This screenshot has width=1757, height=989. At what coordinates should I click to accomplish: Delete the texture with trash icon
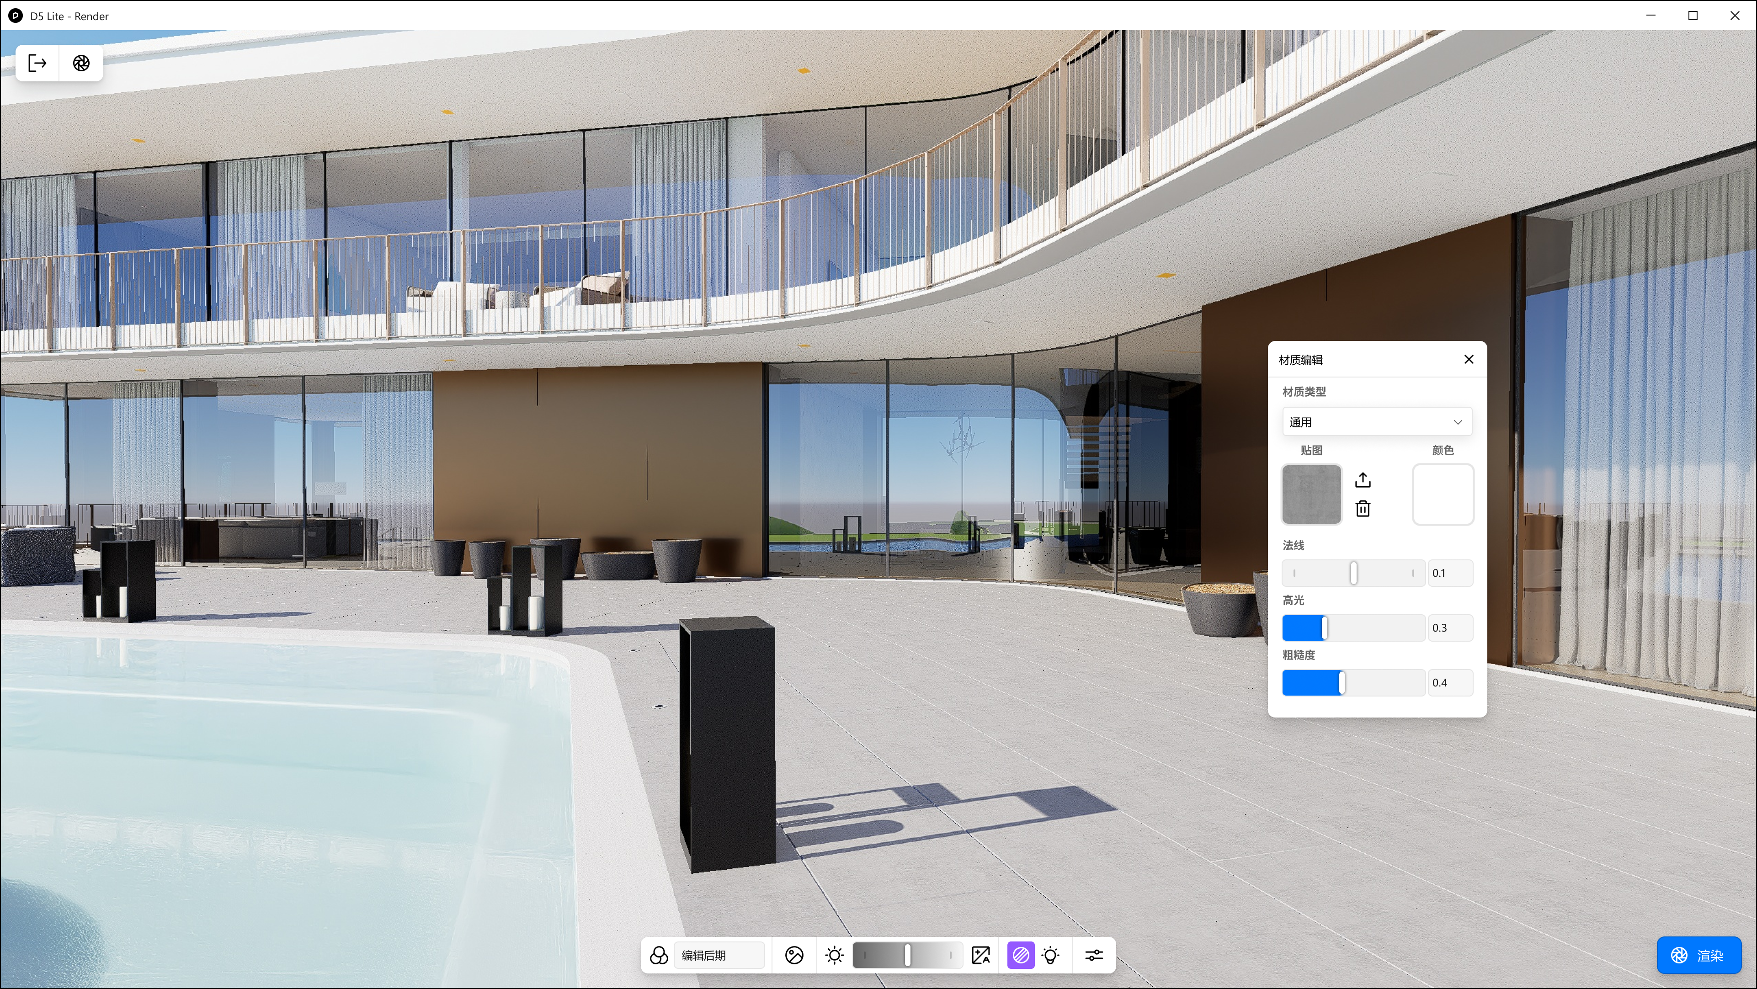point(1363,509)
